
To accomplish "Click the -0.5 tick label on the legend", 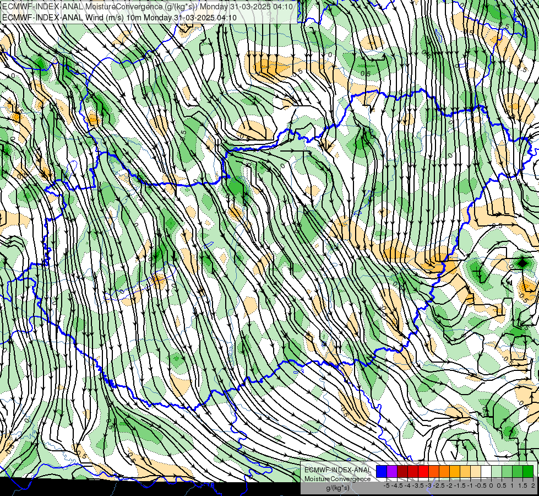I will 481,486.
